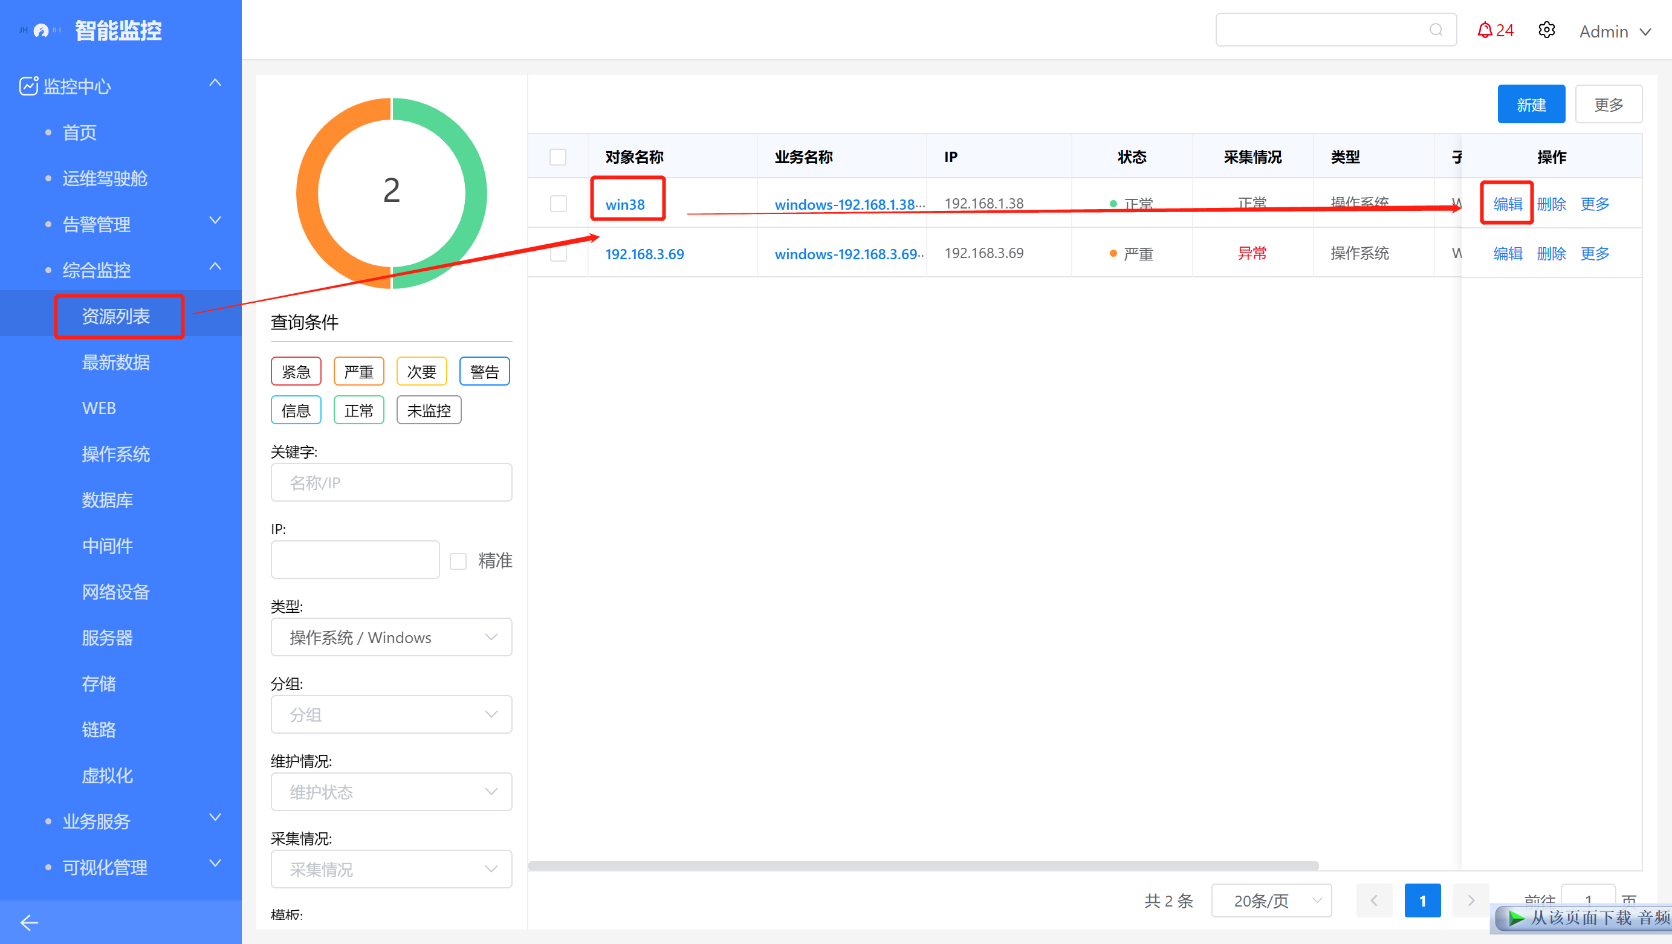Collapse sidebar with the back arrow
This screenshot has height=944, width=1672.
click(x=29, y=922)
